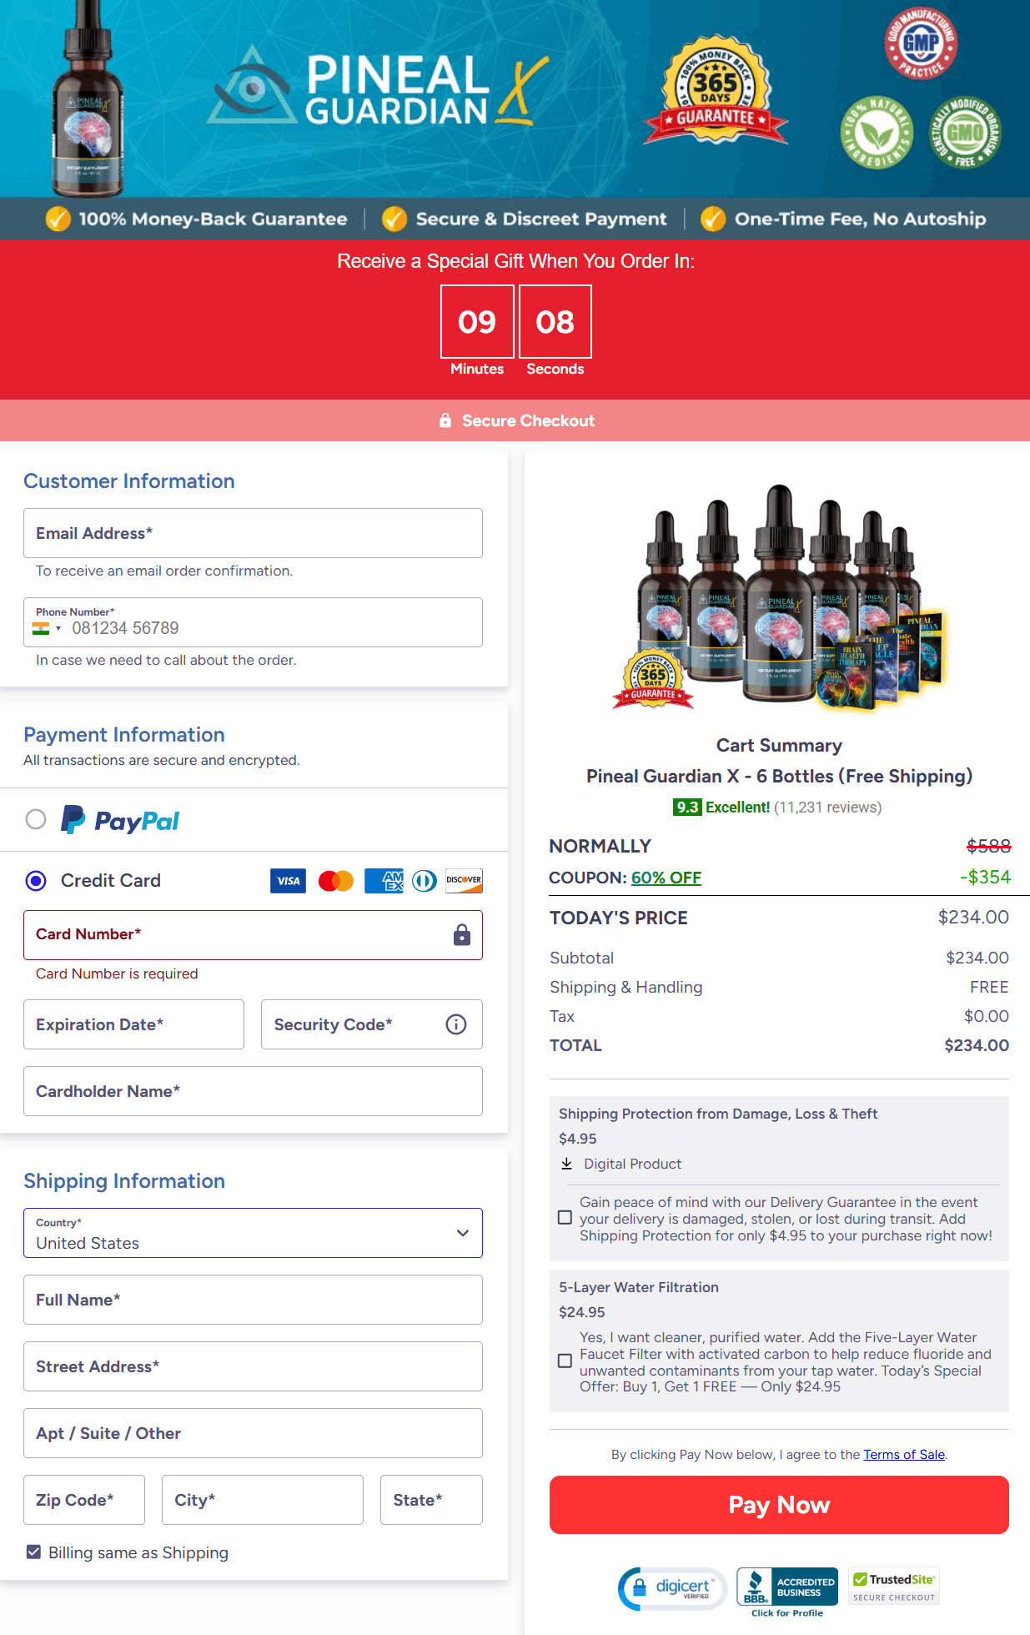The height and width of the screenshot is (1635, 1030).
Task: Click the Discover card icon
Action: click(464, 881)
